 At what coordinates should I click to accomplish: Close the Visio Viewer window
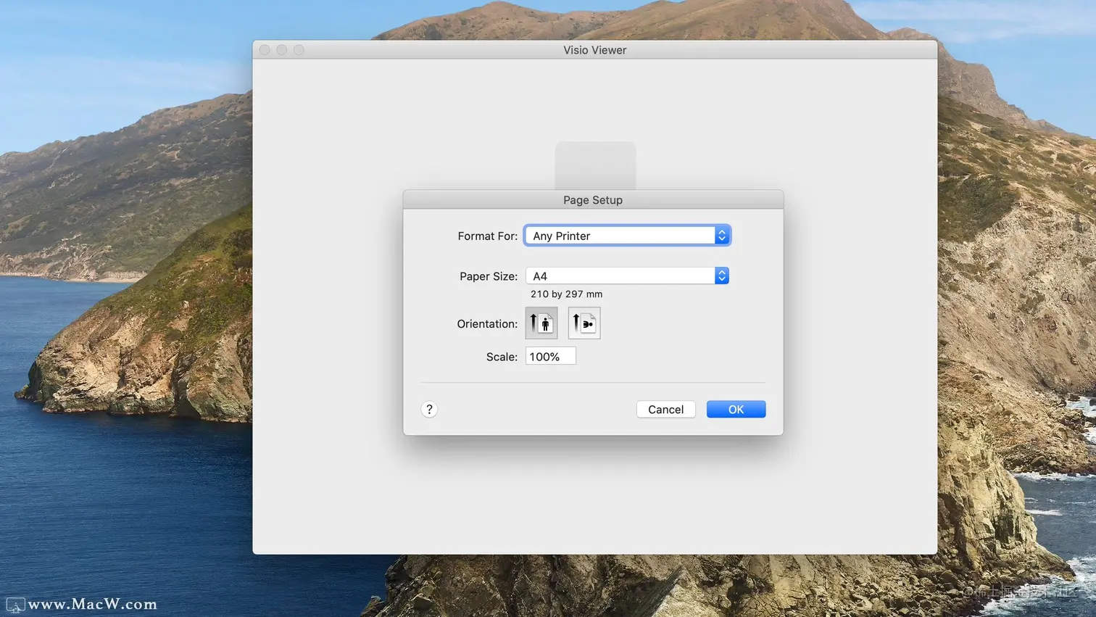(x=265, y=50)
